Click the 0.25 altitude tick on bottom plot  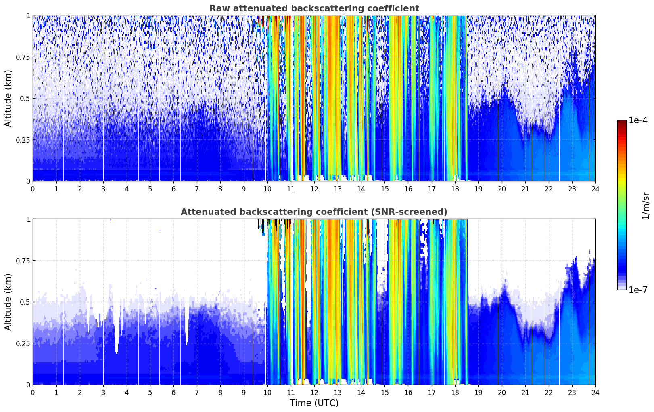click(x=23, y=343)
